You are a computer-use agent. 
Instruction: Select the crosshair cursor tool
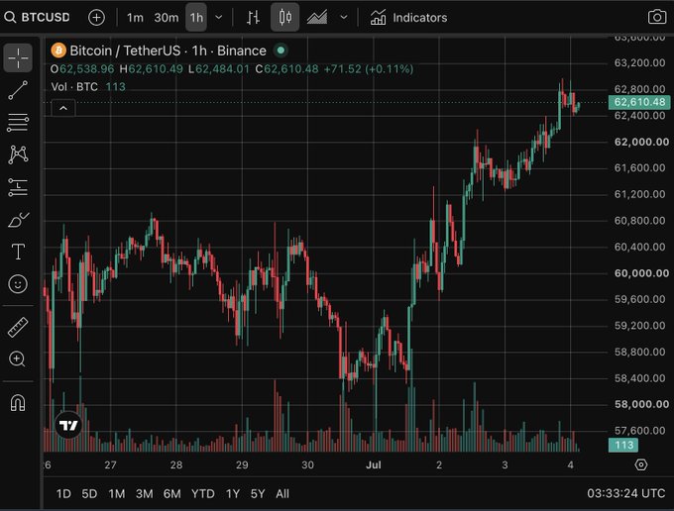tap(18, 57)
